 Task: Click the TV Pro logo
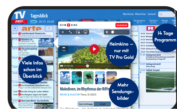tap(19, 17)
